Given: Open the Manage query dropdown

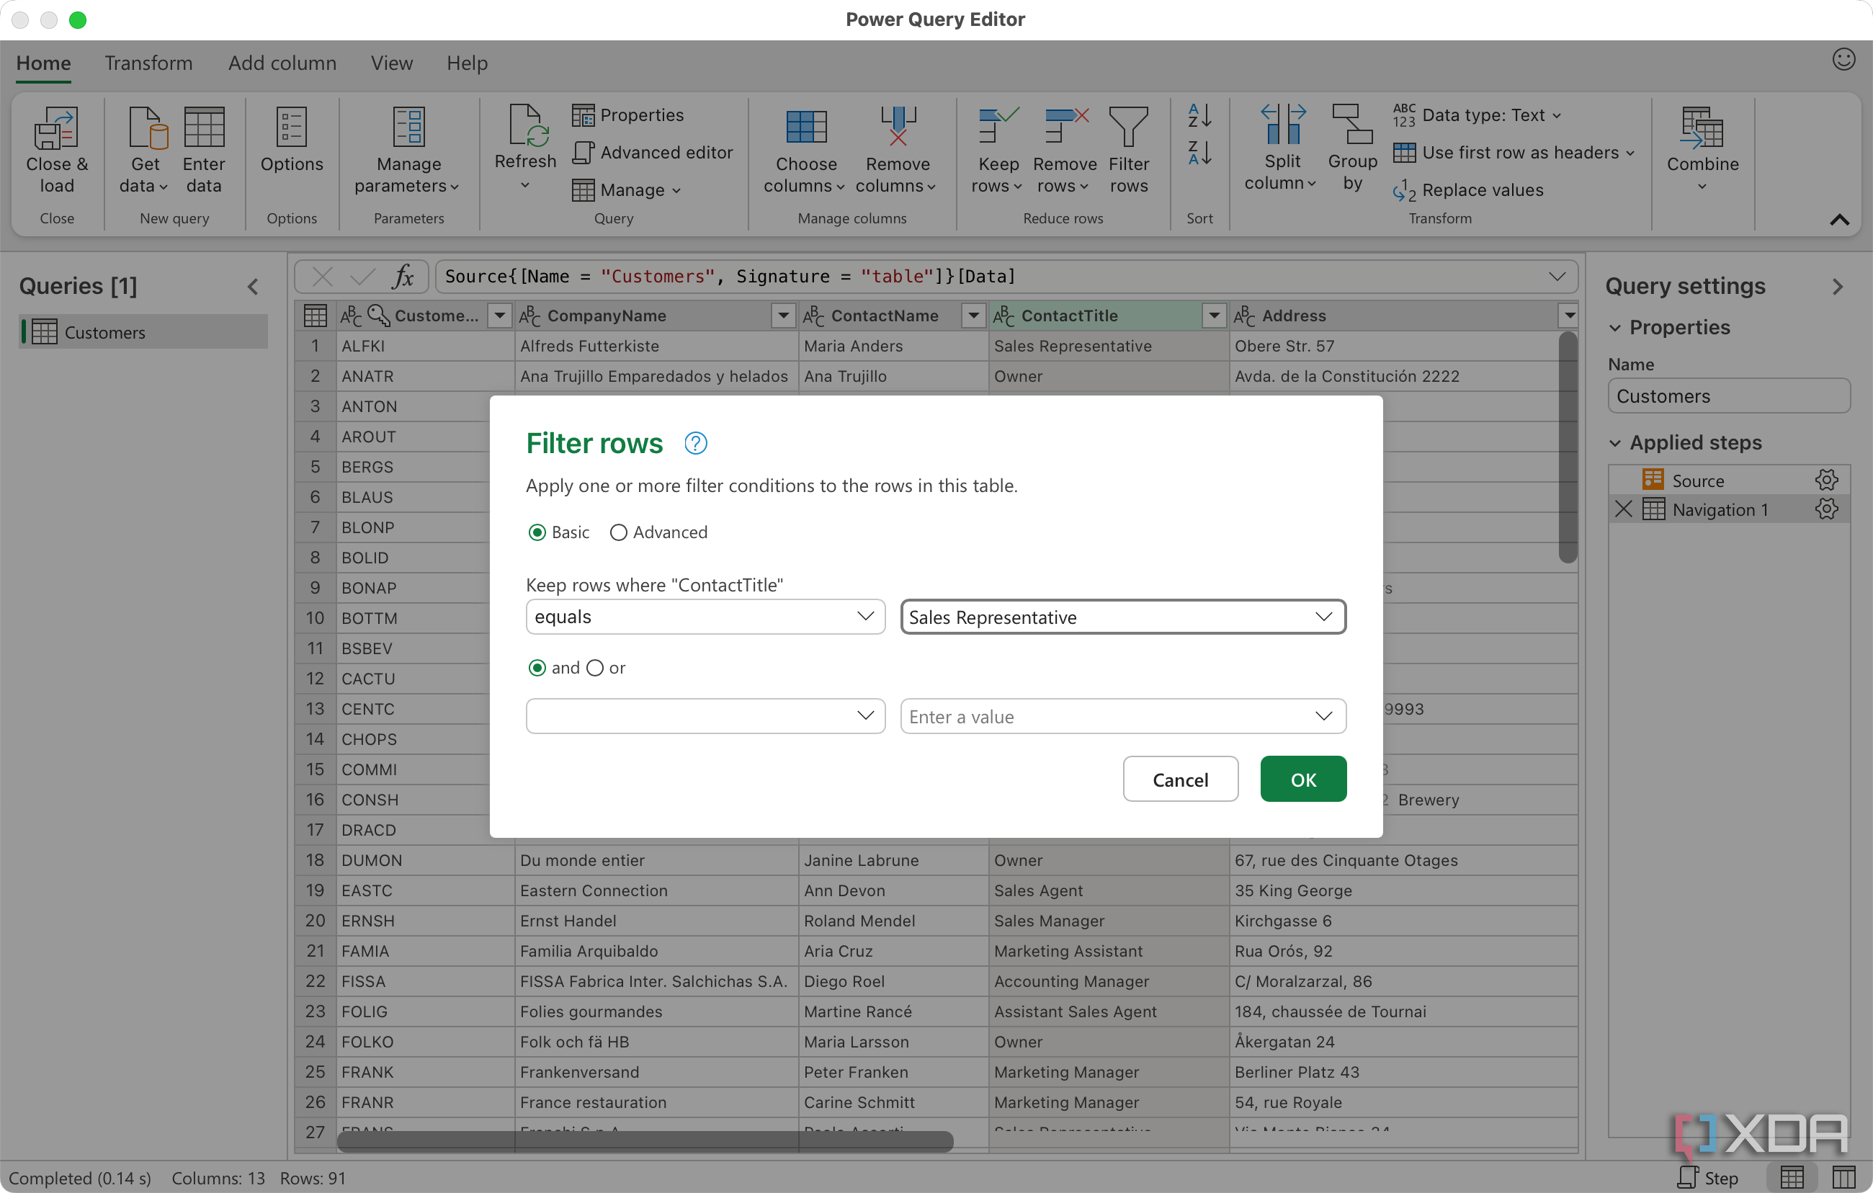Looking at the screenshot, I should pyautogui.click(x=626, y=189).
